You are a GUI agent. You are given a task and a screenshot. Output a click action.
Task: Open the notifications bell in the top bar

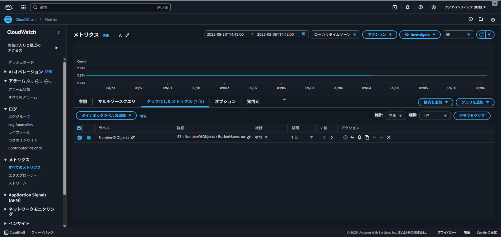pyautogui.click(x=408, y=7)
